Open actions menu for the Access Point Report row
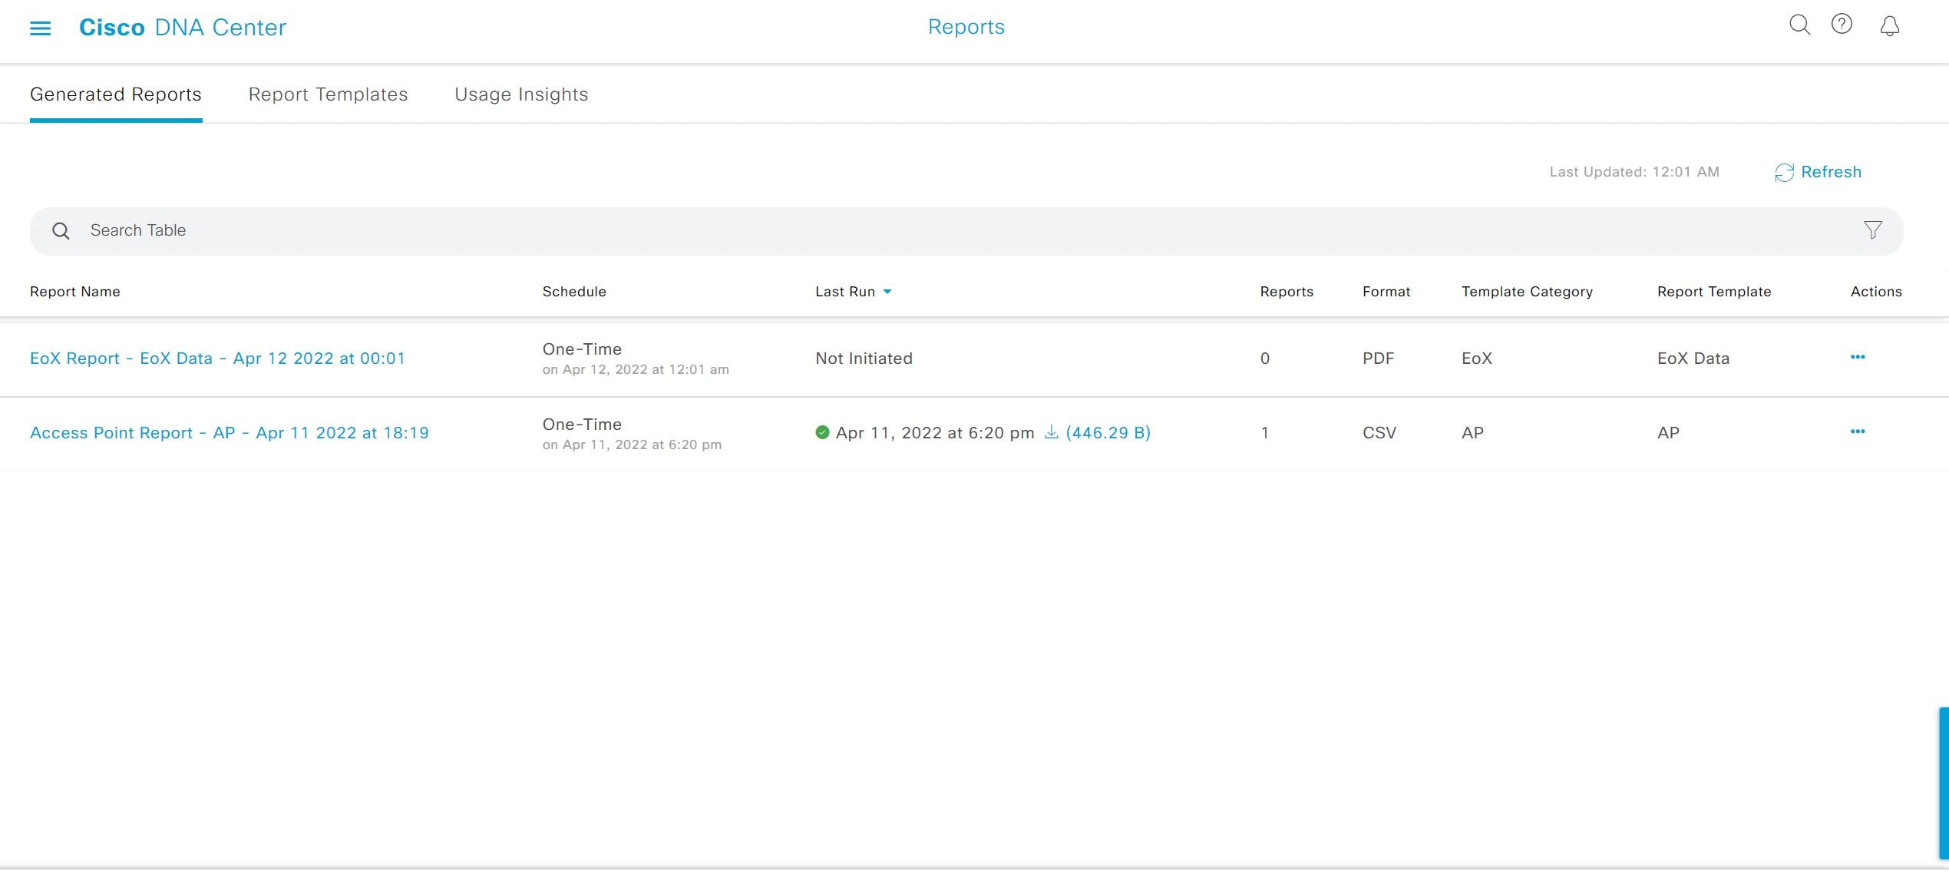The image size is (1949, 889). click(1858, 431)
